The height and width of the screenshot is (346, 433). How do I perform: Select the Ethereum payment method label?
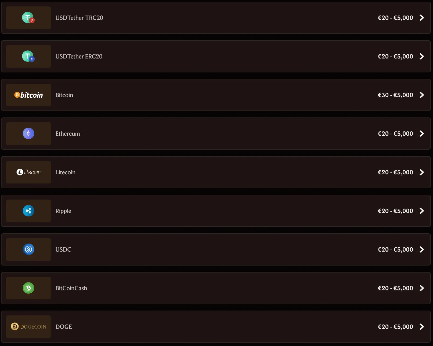click(x=68, y=134)
